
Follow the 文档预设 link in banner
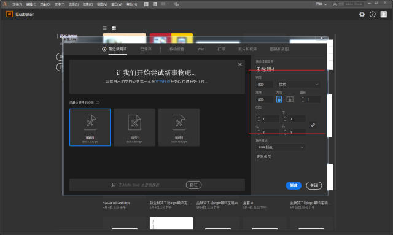[x=163, y=82]
